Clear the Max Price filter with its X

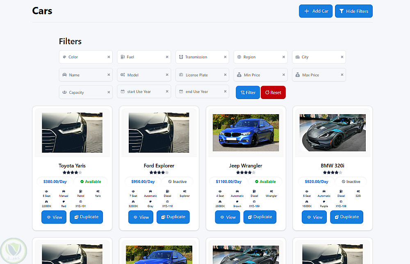(342, 74)
